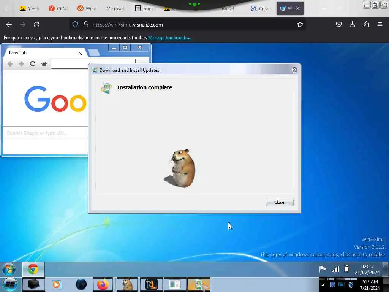This screenshot has height=292, width=389.
Task: Click the simulated clock showing 02:17
Action: 367,270
